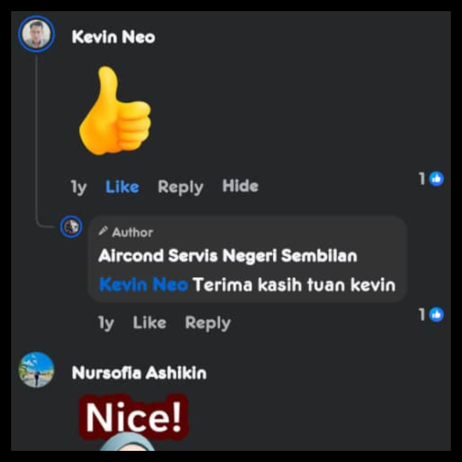Click the 1y timestamp on Kevin's comment
This screenshot has width=462, height=462.
coord(79,187)
